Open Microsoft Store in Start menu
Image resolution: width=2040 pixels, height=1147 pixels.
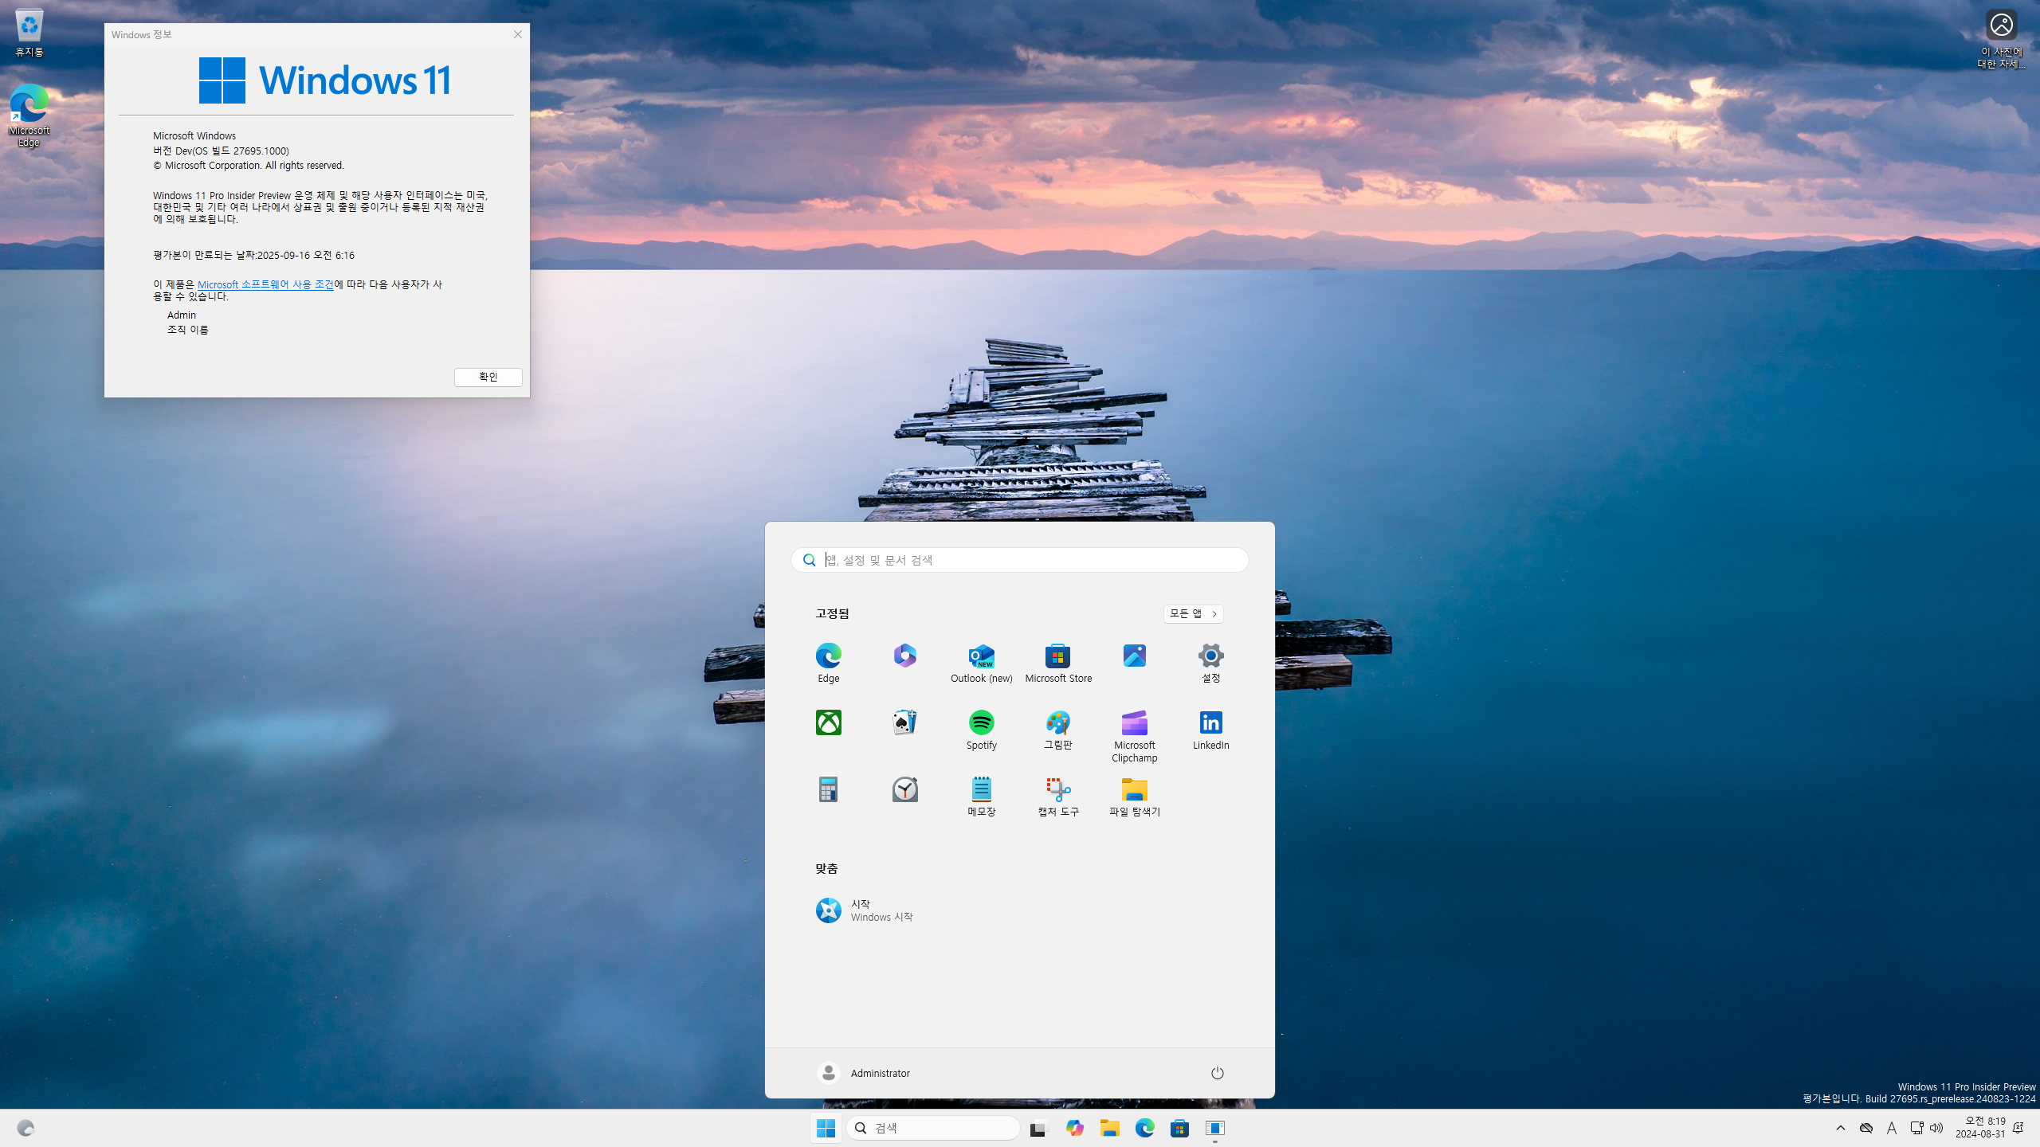pos(1057,656)
